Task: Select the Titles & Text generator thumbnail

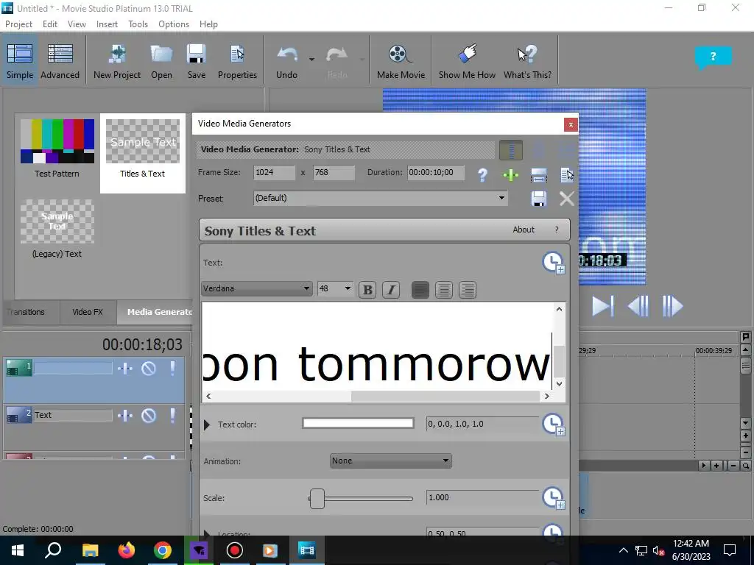Action: point(142,141)
